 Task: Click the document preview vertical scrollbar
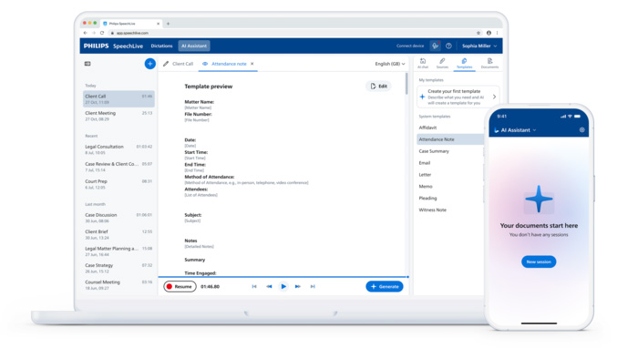click(406, 84)
